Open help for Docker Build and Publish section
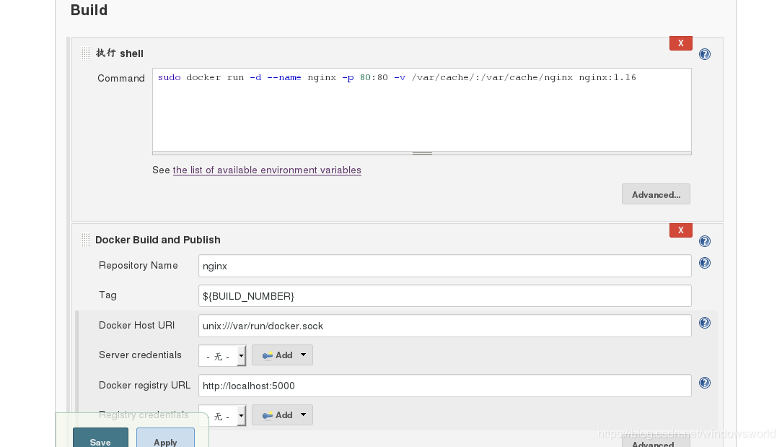Screen dimensions: 782x447 [x=705, y=241]
